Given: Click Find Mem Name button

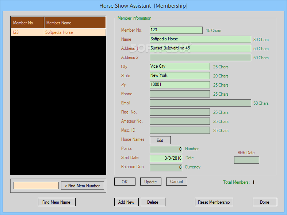Looking at the screenshot, I should [57, 202].
